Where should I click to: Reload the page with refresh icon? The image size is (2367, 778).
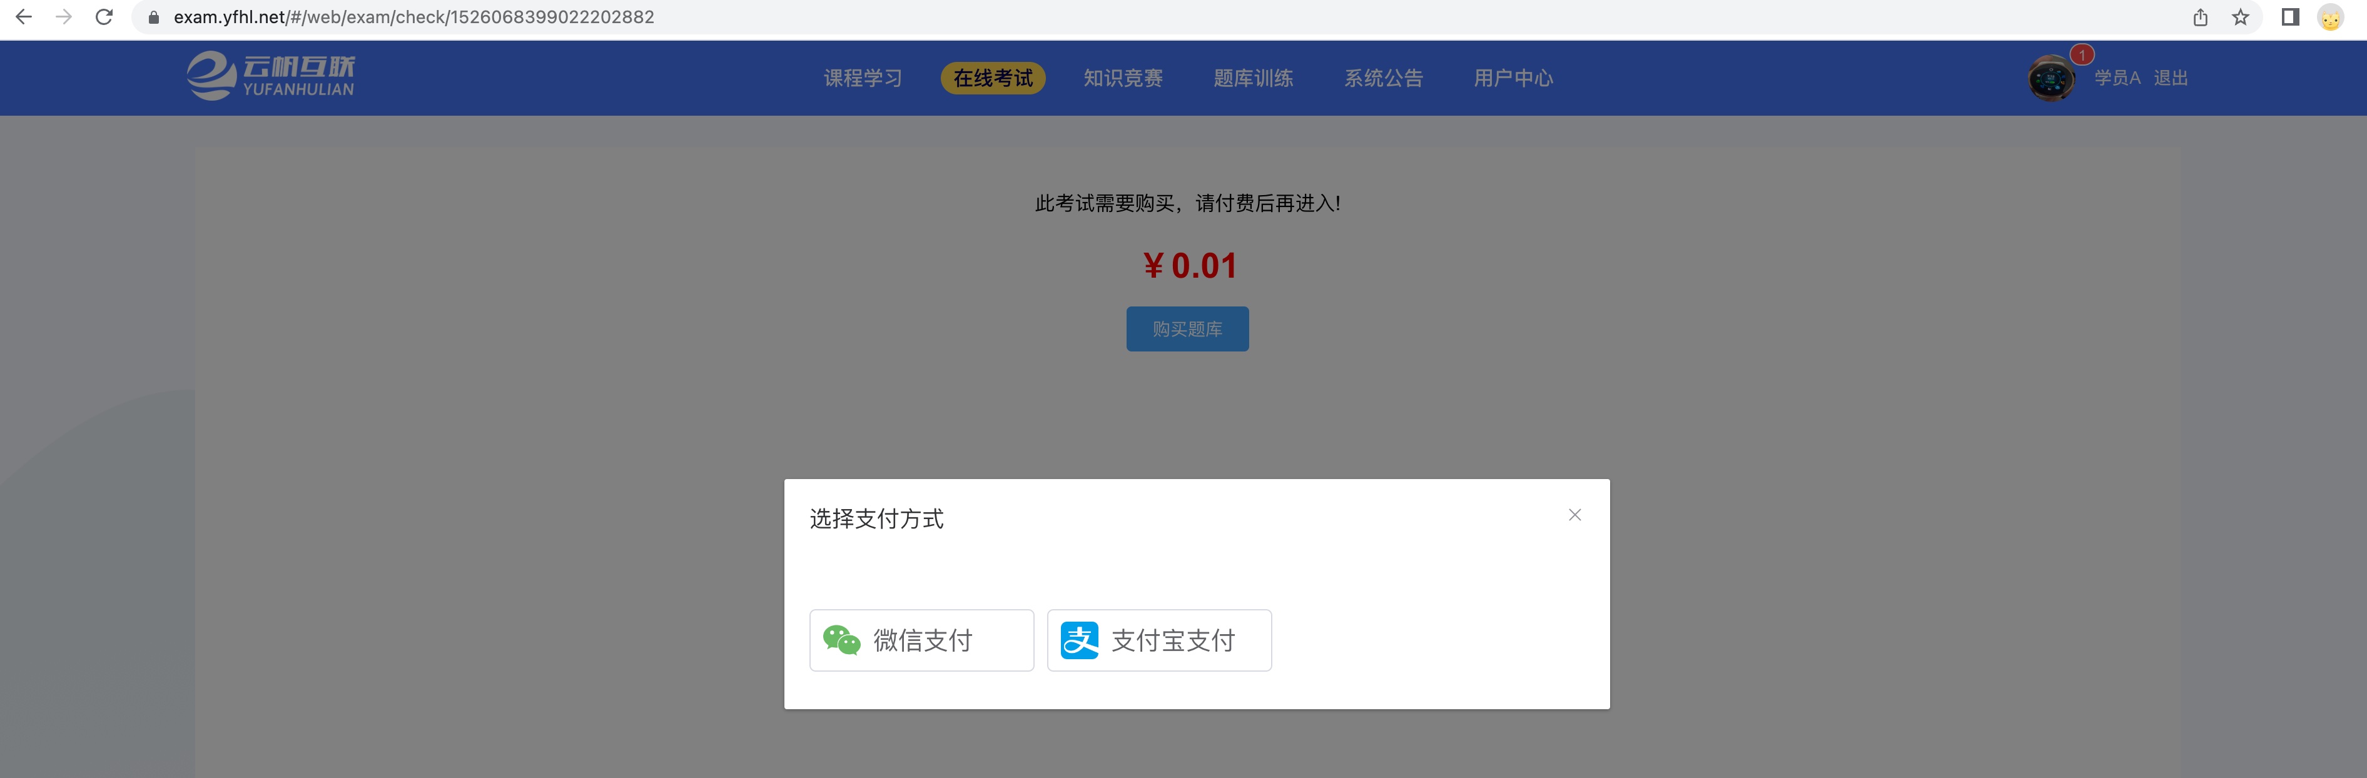click(104, 16)
